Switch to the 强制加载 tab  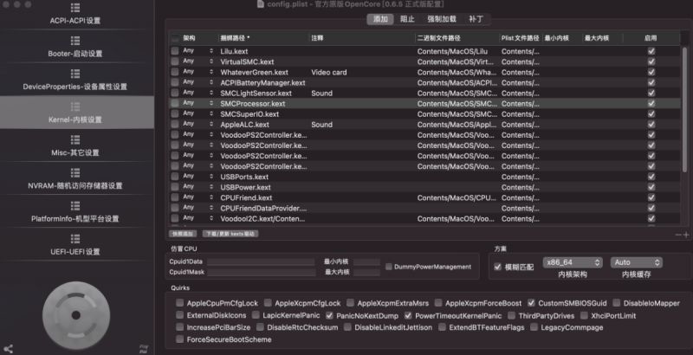pyautogui.click(x=442, y=19)
